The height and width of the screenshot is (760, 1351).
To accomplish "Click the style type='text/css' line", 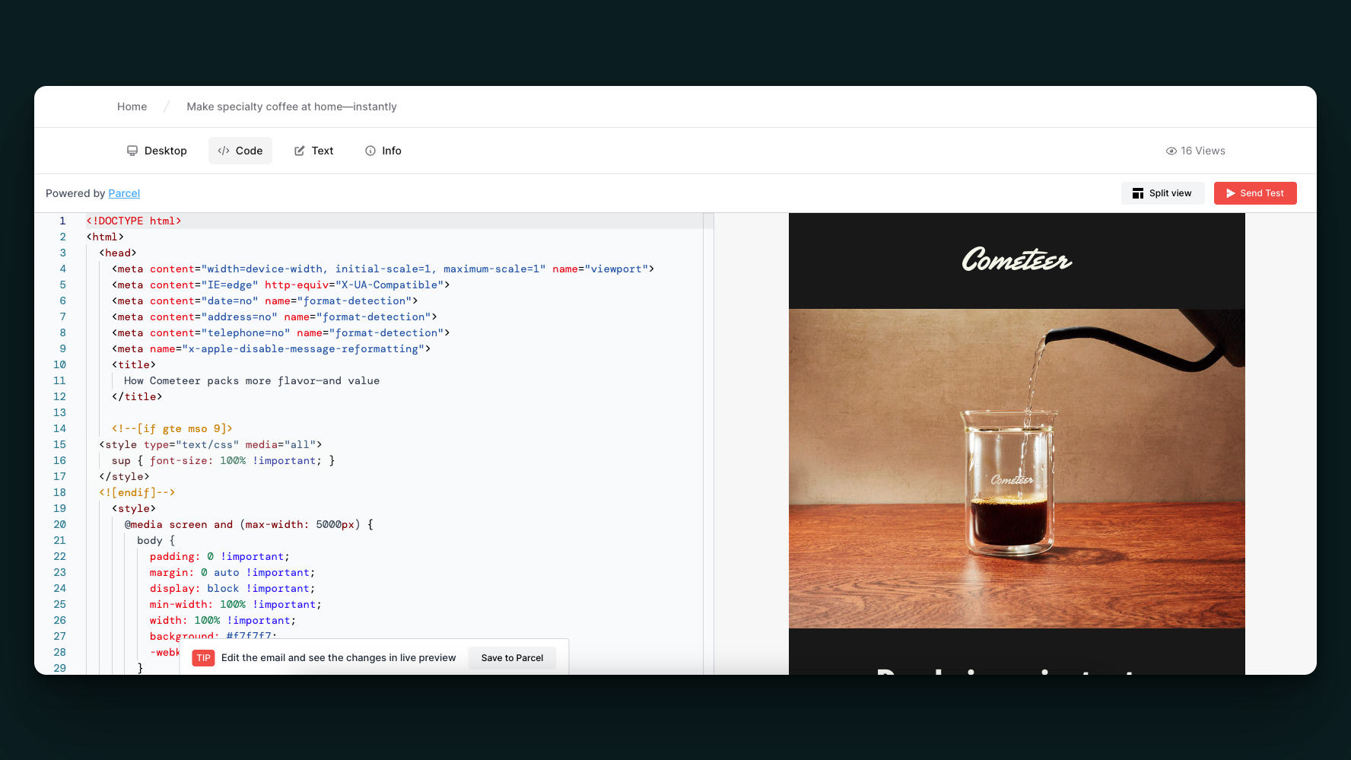I will [x=211, y=444].
